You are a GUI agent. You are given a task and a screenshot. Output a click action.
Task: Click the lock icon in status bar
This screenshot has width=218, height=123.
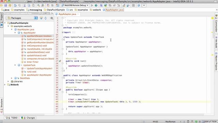click(184, 122)
